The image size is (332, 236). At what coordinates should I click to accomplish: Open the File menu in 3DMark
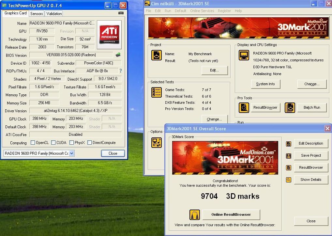[x=148, y=11]
